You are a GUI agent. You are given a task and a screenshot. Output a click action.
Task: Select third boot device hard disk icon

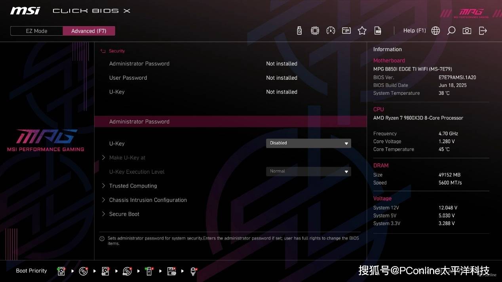point(105,271)
